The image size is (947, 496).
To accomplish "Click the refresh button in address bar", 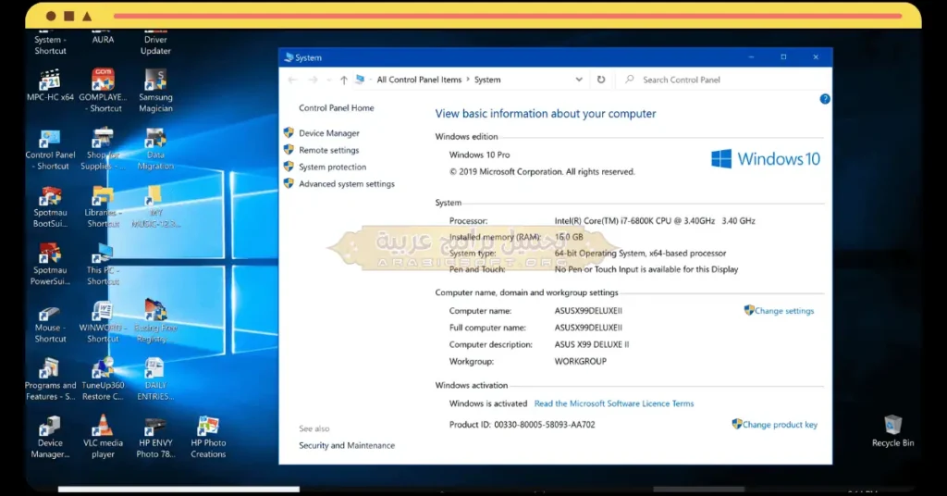I will [x=601, y=80].
